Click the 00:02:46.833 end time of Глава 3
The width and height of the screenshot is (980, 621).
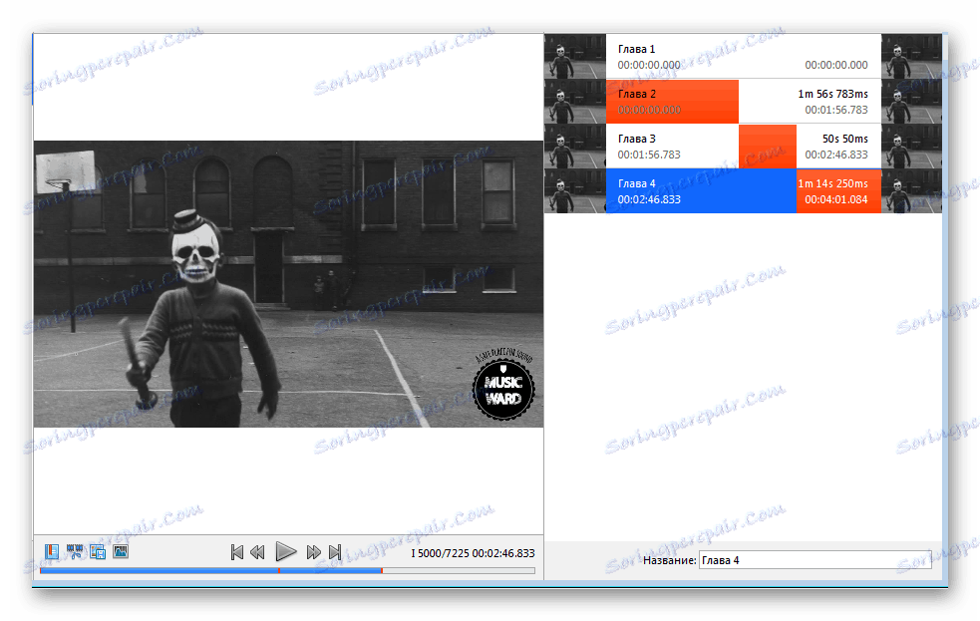point(836,155)
